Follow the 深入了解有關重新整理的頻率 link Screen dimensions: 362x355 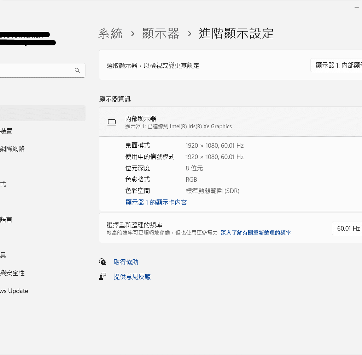click(x=256, y=233)
